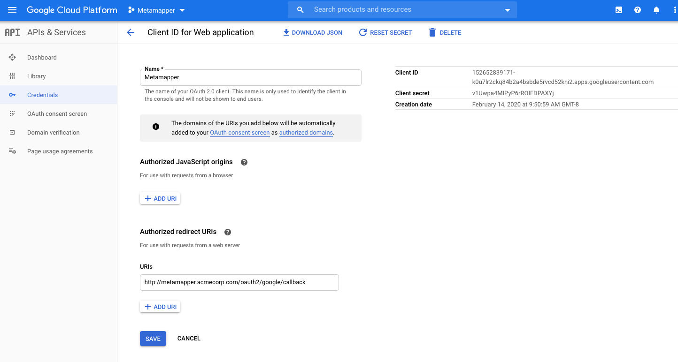The width and height of the screenshot is (678, 362).
Task: Click the Credentials key icon
Action: pyautogui.click(x=12, y=95)
